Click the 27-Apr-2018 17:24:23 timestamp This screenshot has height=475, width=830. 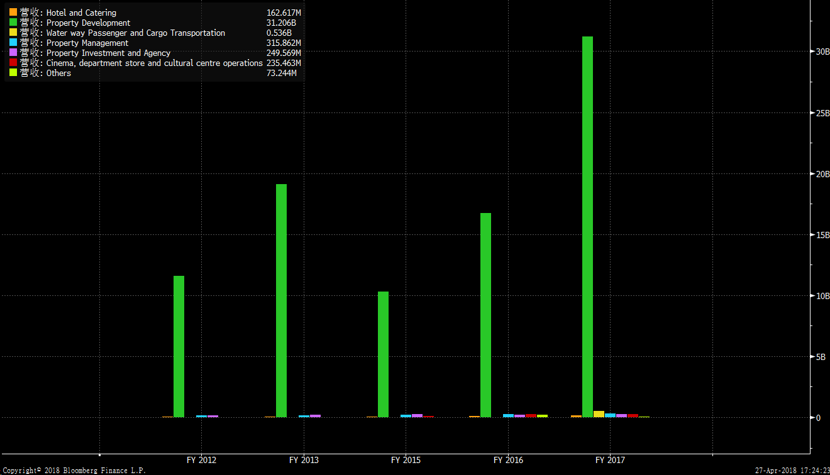[792, 471]
